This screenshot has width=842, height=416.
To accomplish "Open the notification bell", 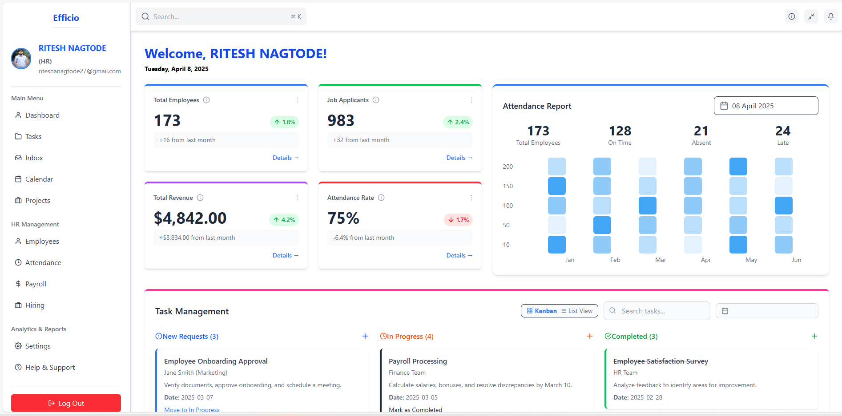I will [x=830, y=16].
